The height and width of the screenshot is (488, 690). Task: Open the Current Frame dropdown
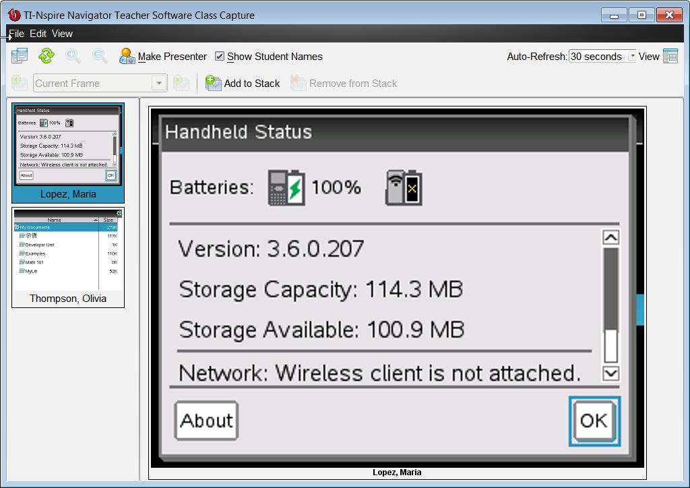159,83
